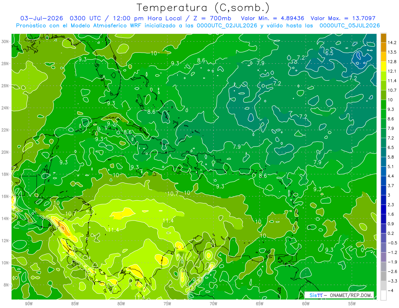Click the legend scale value "3.7"
The image size is (399, 308).
tap(391, 185)
